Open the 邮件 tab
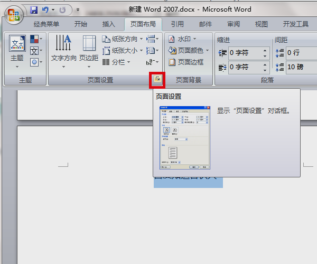Viewport: 317px width, 264px height. click(206, 24)
